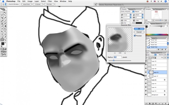
Task: Select the Clone Stamp tool
Action: 2,24
